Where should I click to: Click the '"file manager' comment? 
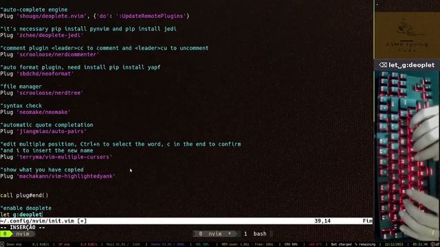(x=21, y=86)
